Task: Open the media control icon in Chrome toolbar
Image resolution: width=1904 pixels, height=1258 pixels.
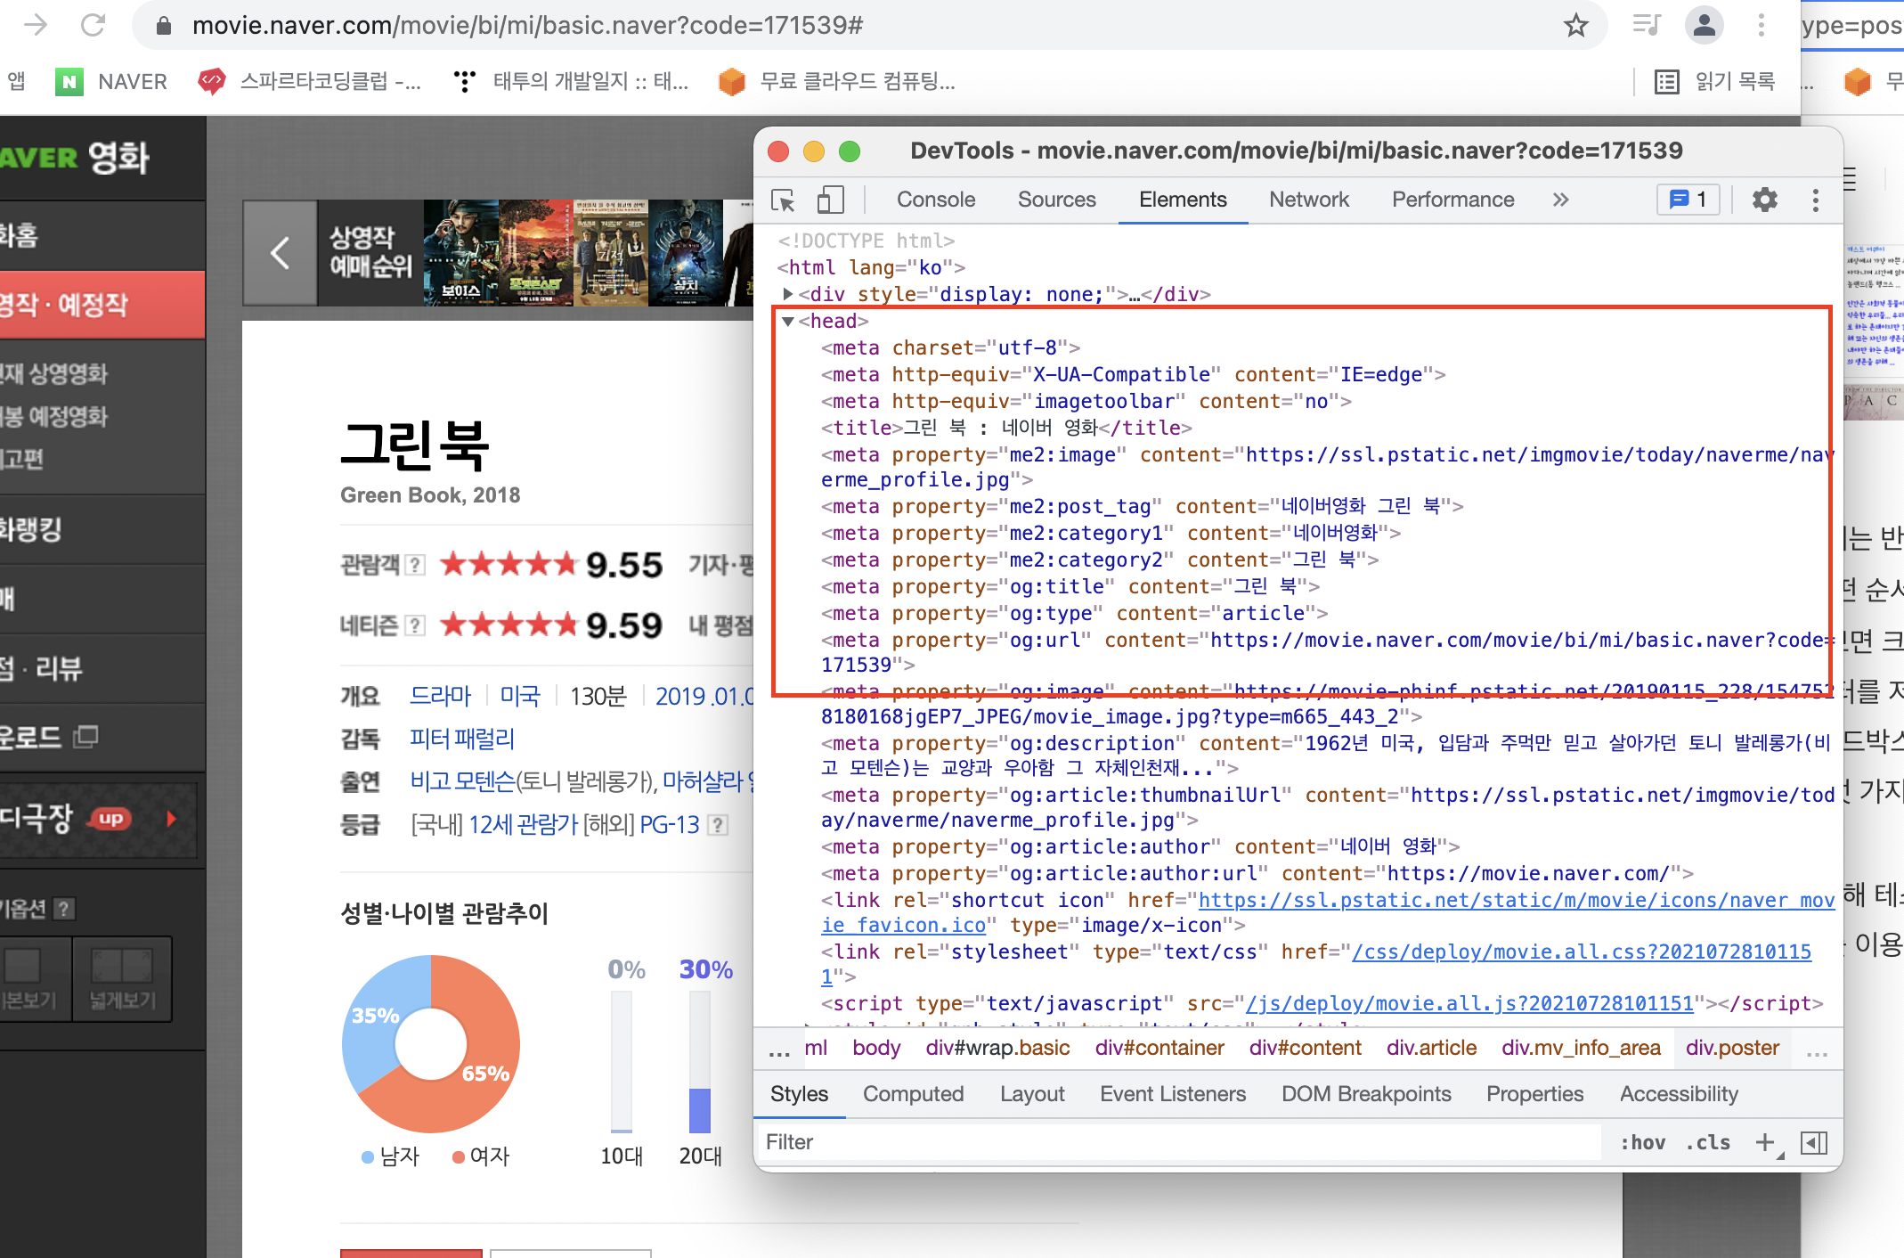Action: (1646, 25)
